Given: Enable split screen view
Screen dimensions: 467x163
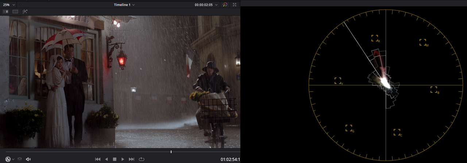Looking at the screenshot, I should [x=15, y=12].
